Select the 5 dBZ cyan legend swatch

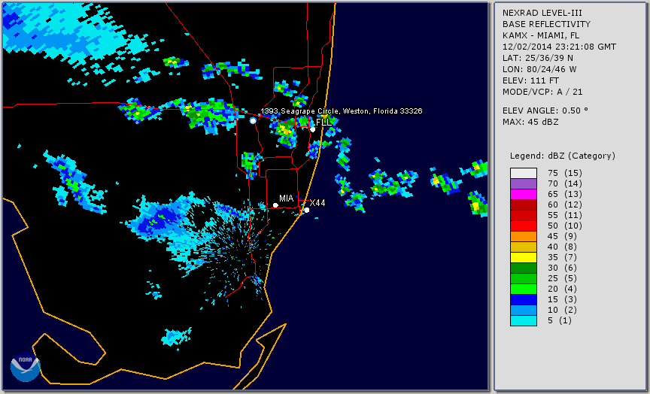524,320
